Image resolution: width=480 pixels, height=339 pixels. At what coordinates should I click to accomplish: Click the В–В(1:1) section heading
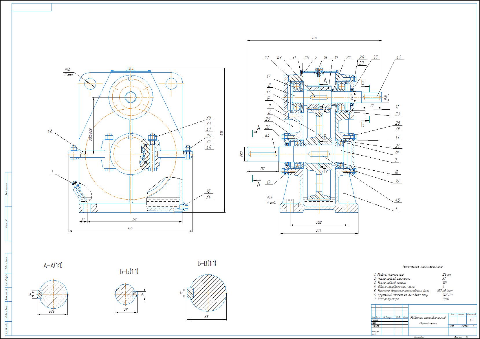point(207,264)
